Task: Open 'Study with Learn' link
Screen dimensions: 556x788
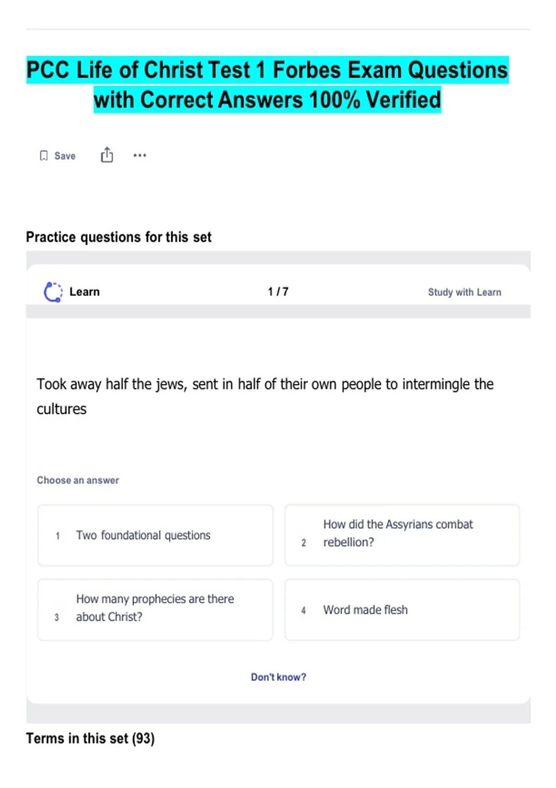Action: [464, 292]
